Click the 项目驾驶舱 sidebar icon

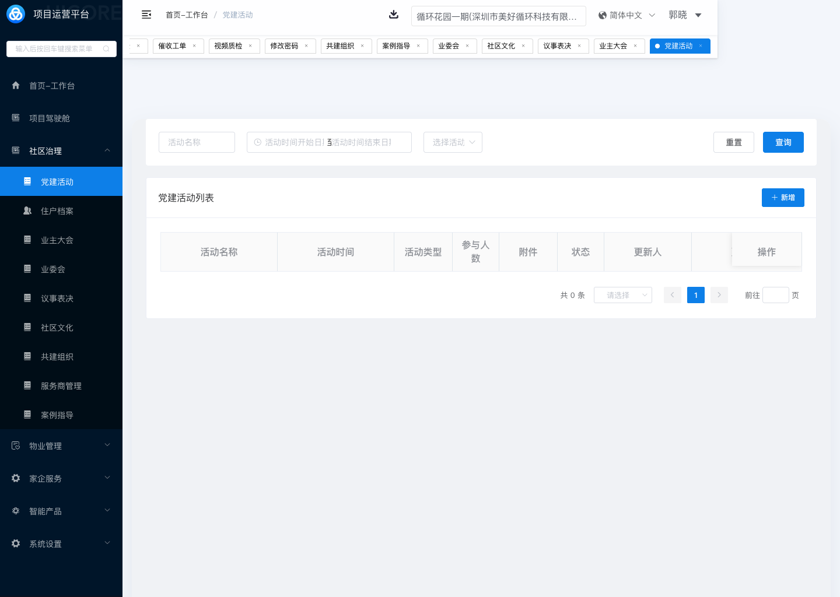pyautogui.click(x=16, y=118)
